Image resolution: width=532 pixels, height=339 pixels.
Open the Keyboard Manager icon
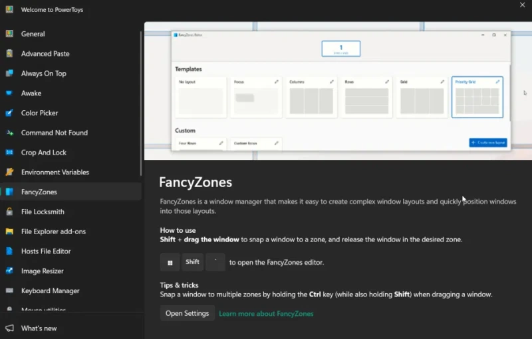[x=9, y=291]
